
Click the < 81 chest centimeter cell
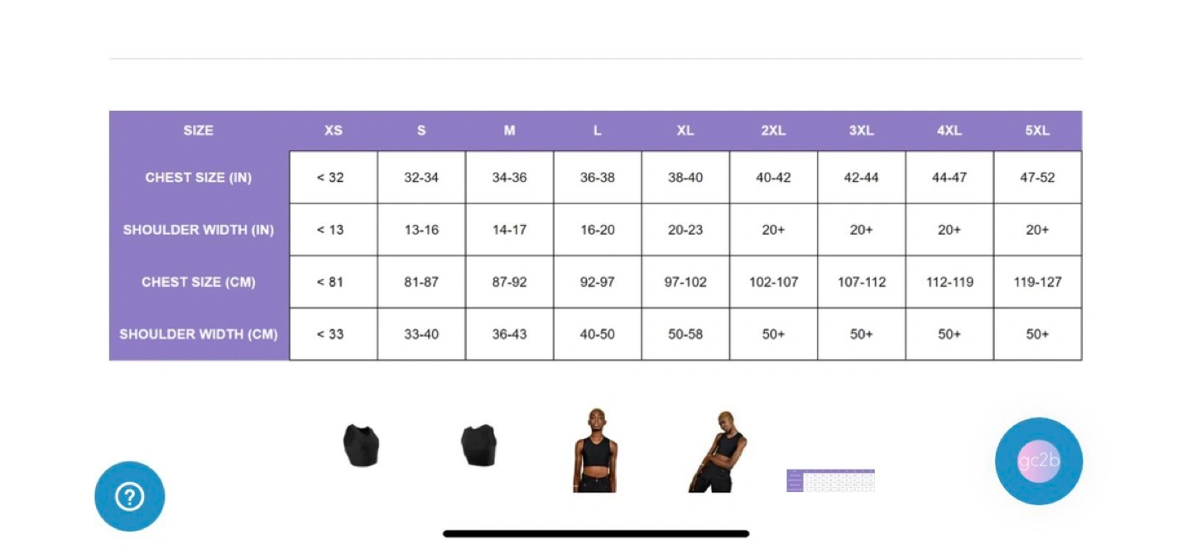click(334, 282)
